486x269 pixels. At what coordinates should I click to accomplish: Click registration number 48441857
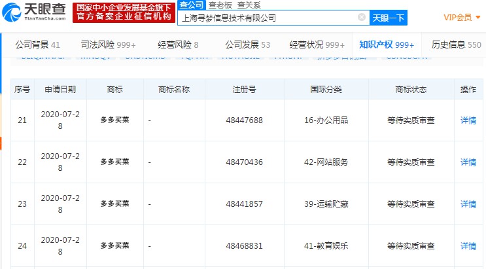point(244,204)
